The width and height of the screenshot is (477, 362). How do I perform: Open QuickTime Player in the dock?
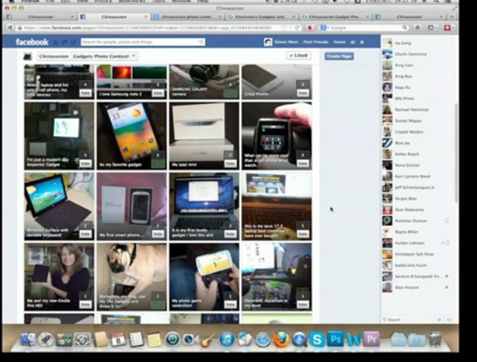pos(299,339)
